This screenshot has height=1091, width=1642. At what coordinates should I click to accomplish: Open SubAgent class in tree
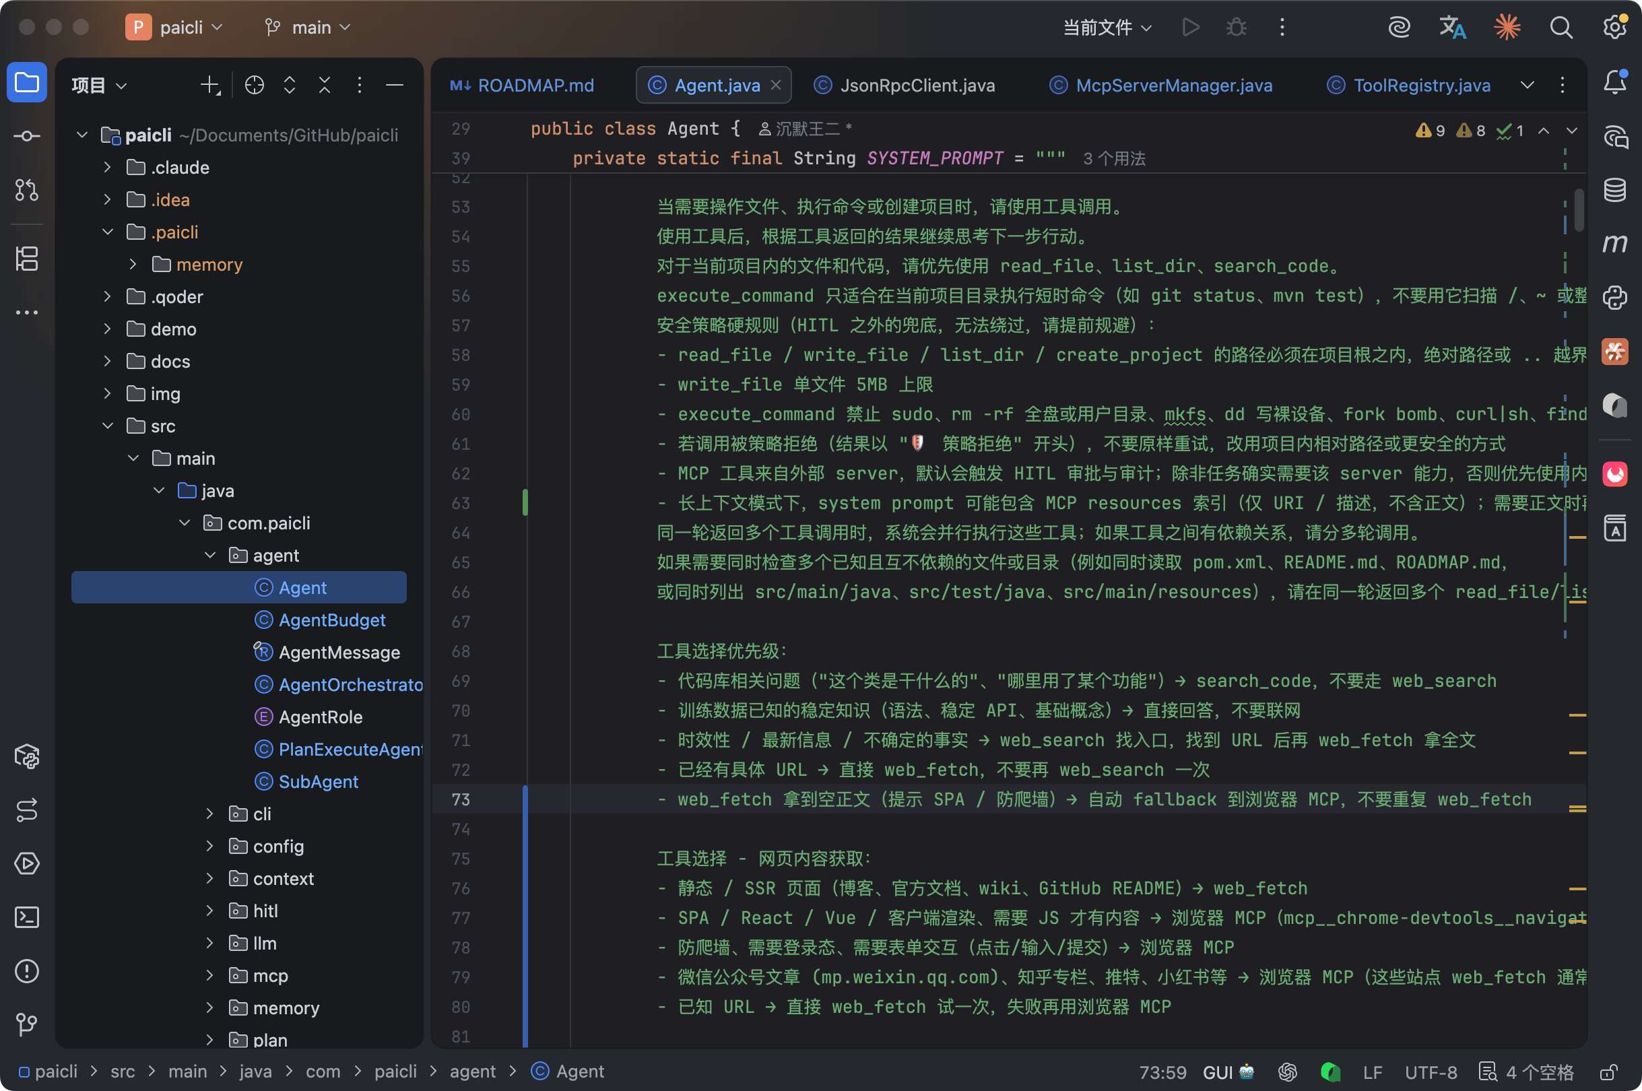coord(318,781)
